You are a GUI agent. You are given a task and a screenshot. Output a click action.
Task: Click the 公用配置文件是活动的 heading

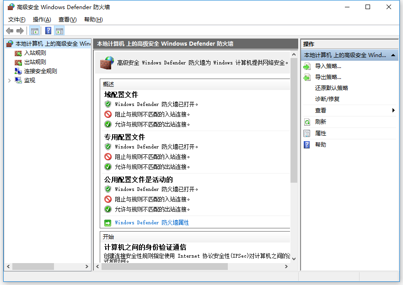pos(138,179)
